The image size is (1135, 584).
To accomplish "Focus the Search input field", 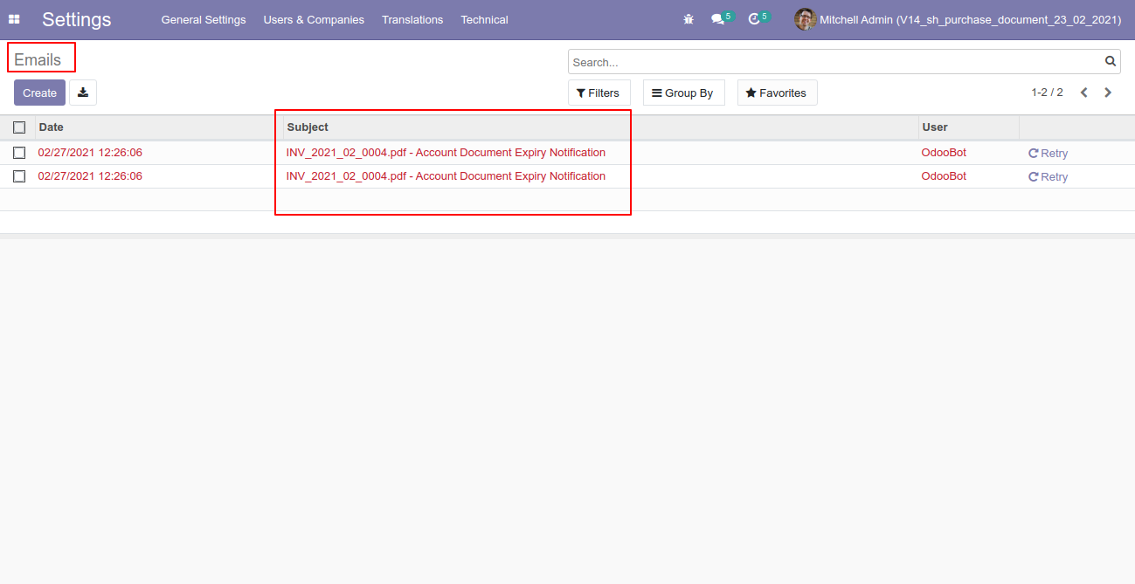I will pyautogui.click(x=835, y=62).
